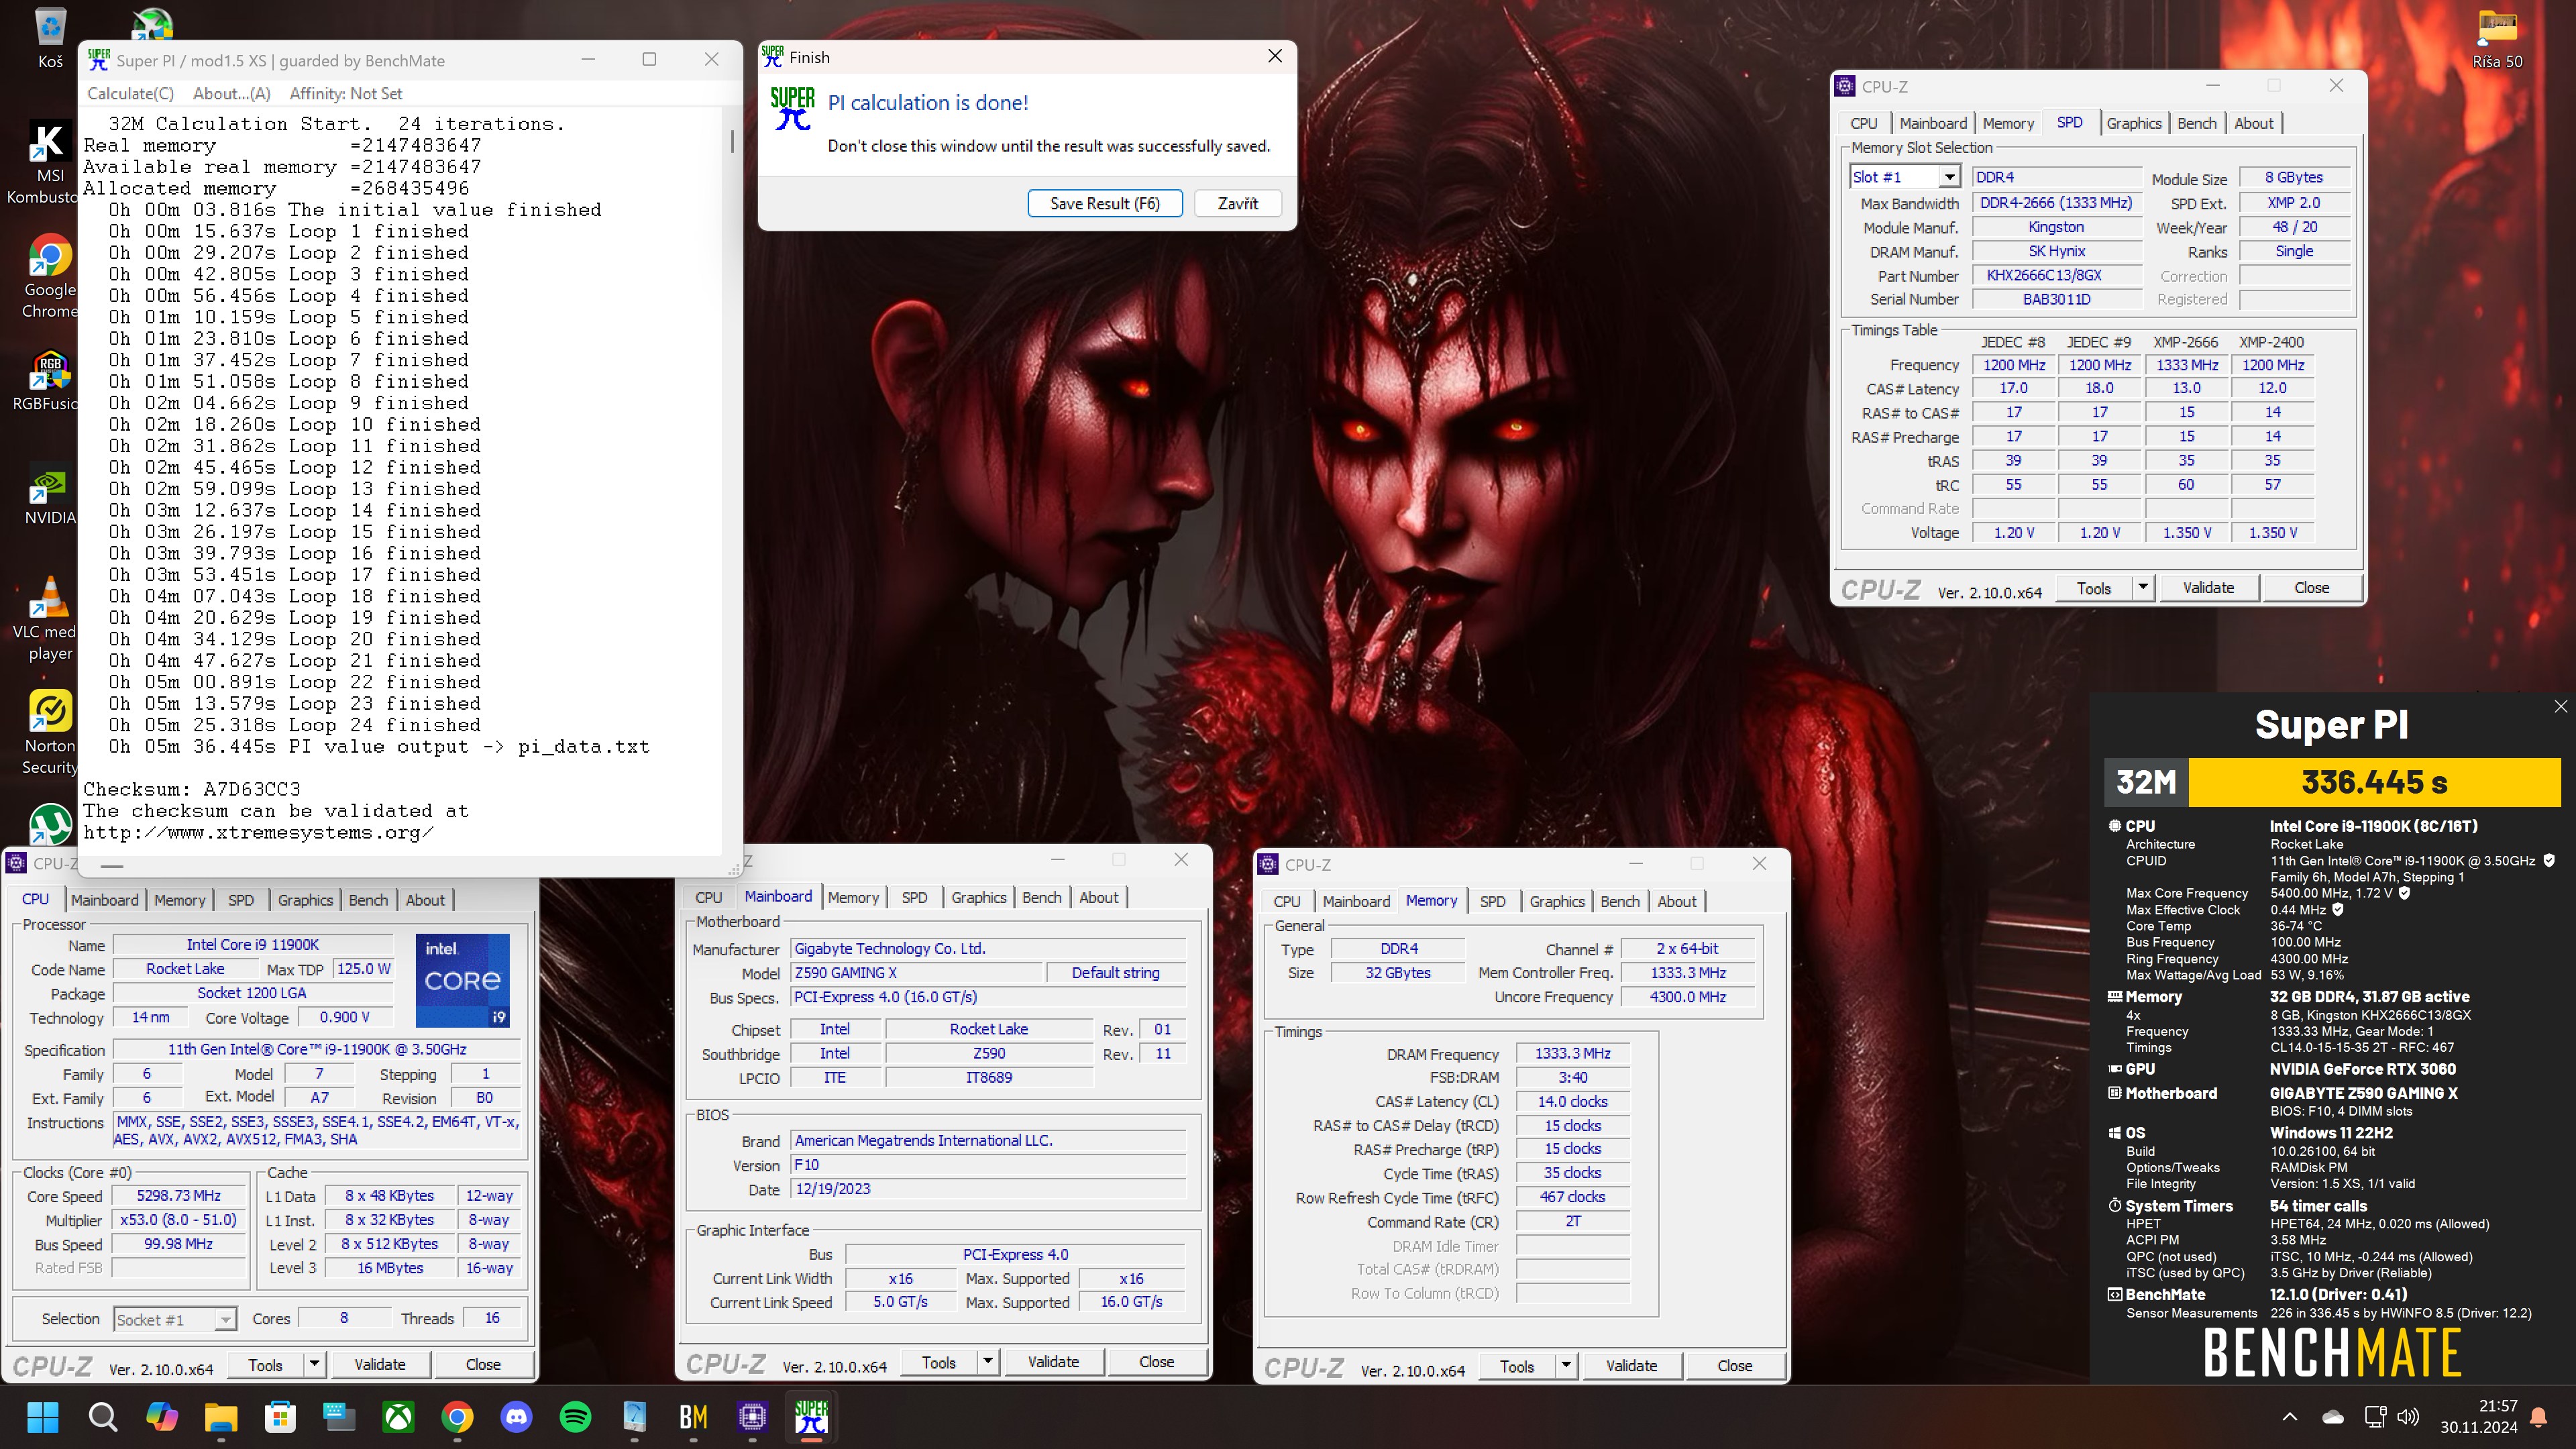
Task: Click Validate in SPD CPU-Z window
Action: pos(2208,587)
